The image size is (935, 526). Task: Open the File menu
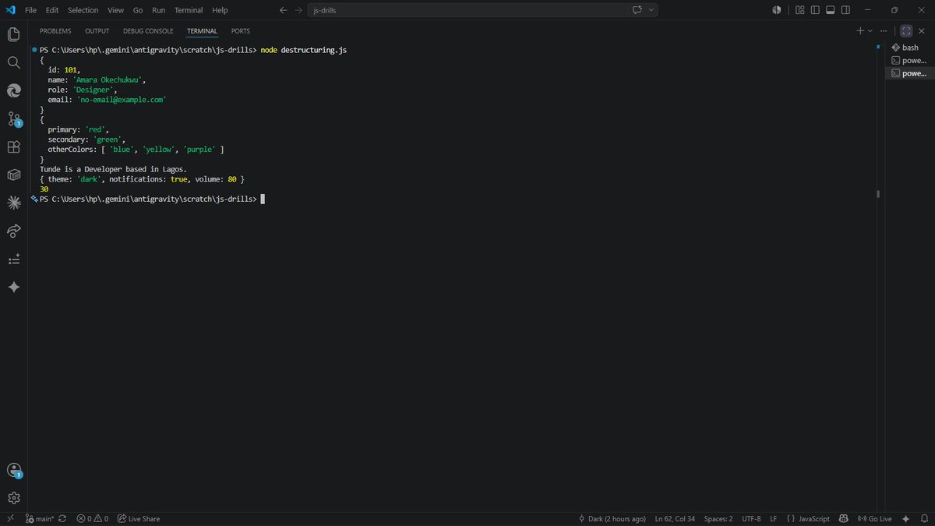pos(31,10)
